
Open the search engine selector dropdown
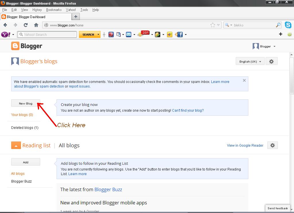[x=228, y=25]
